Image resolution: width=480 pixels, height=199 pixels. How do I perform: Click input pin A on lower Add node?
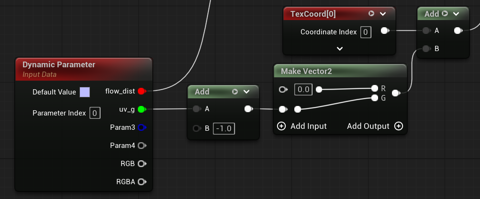197,109
